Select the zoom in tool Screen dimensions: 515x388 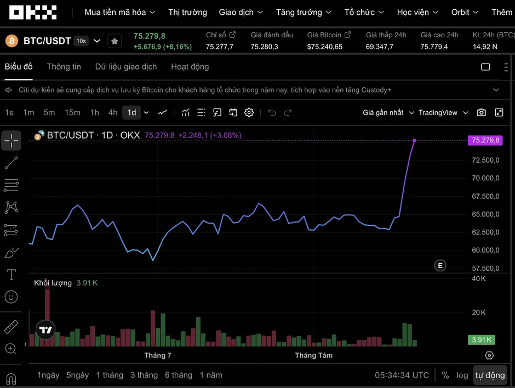[x=11, y=349]
